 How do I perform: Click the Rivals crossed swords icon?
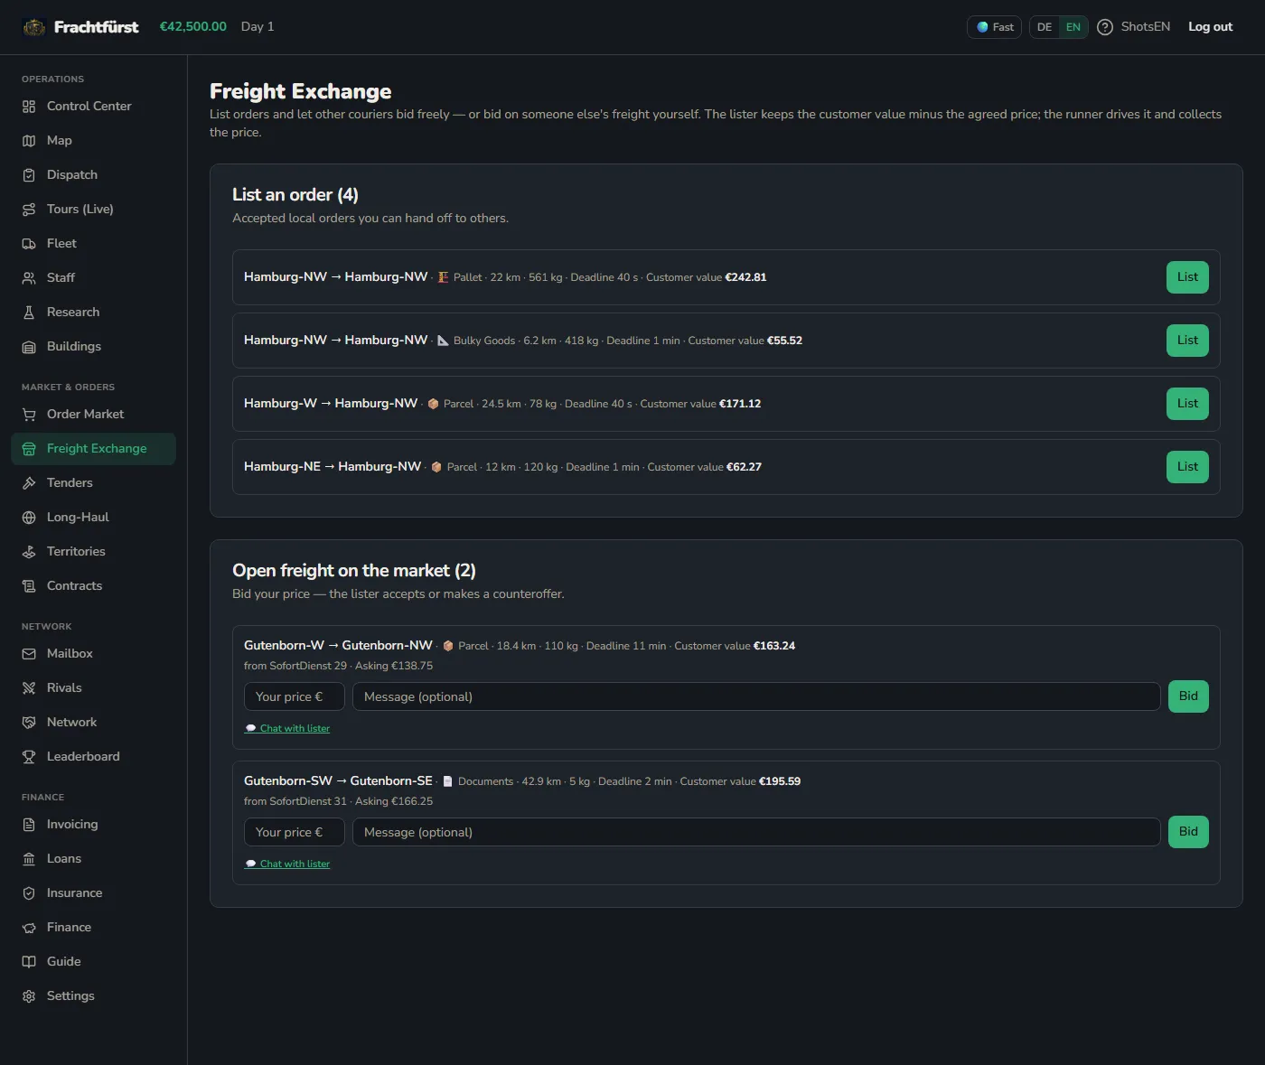(x=29, y=688)
